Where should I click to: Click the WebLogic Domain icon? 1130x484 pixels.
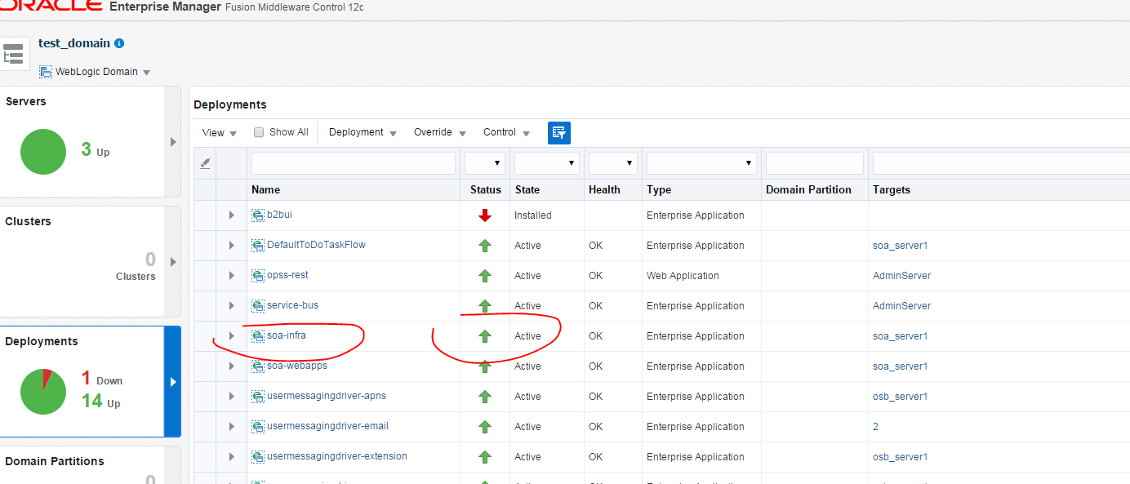(x=46, y=72)
